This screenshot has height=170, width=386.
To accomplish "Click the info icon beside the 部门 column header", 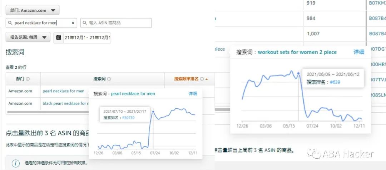I will point(28,79).
